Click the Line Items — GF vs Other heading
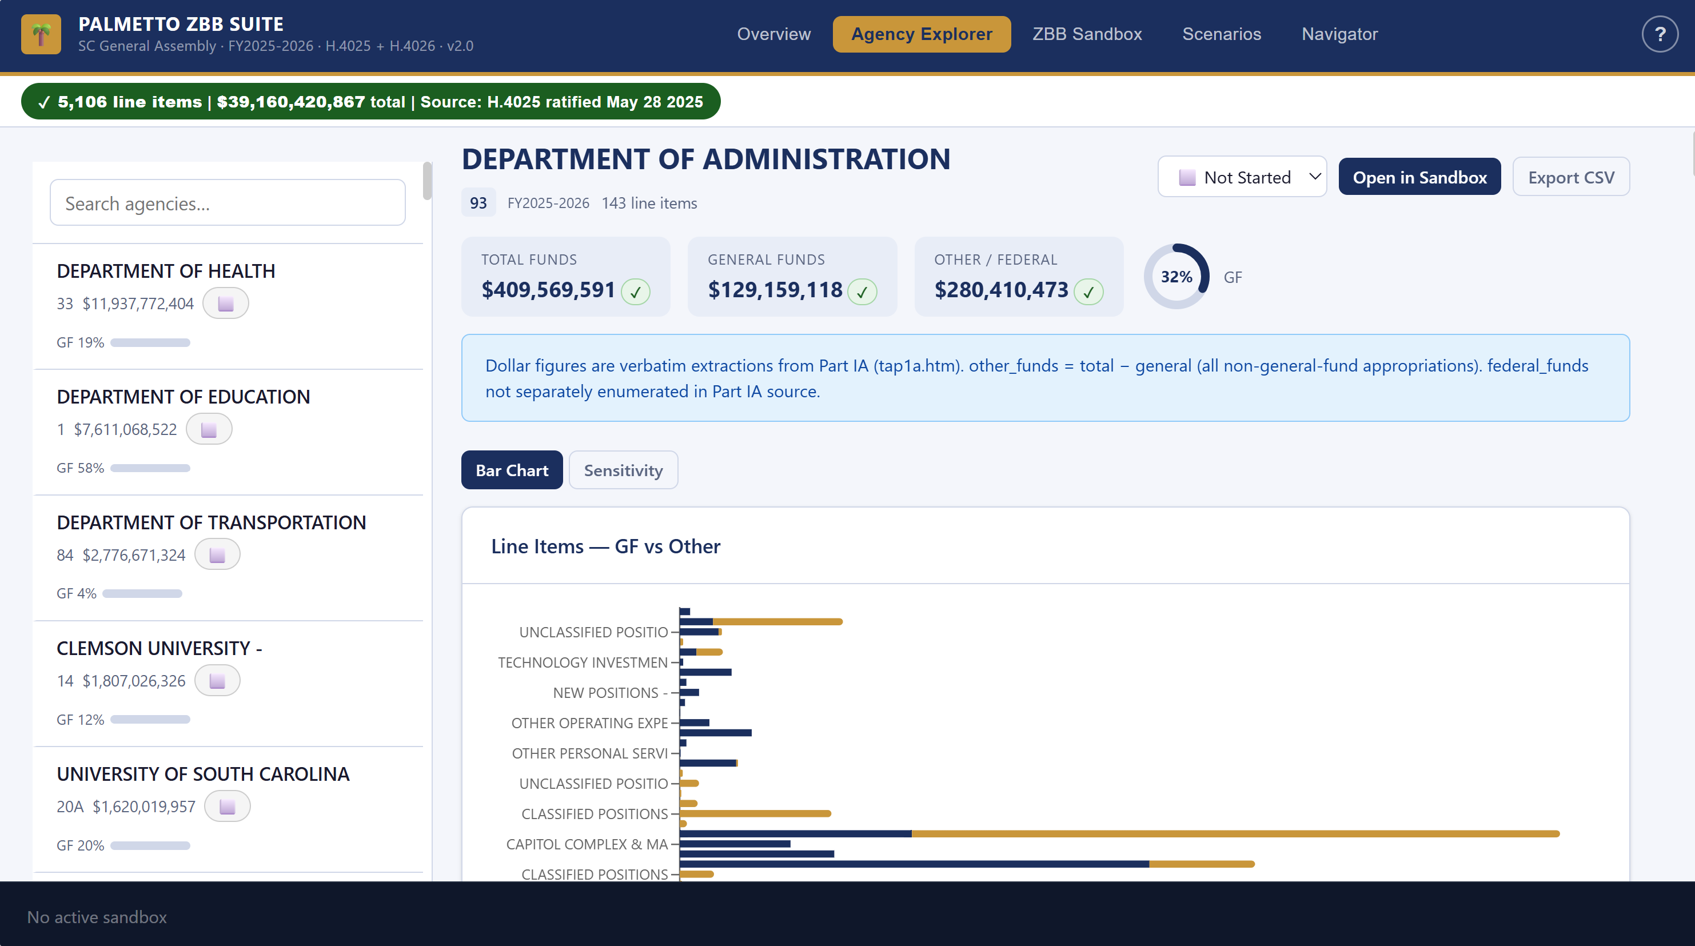This screenshot has width=1695, height=946. pyautogui.click(x=605, y=546)
